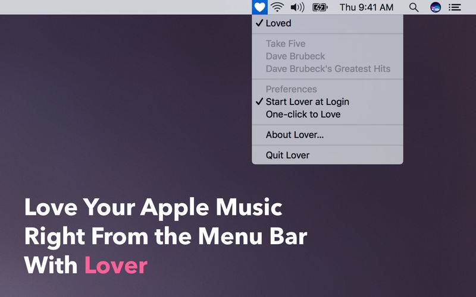Click the battery charging icon
Screen dimensions: 476x297
pyautogui.click(x=320, y=7)
